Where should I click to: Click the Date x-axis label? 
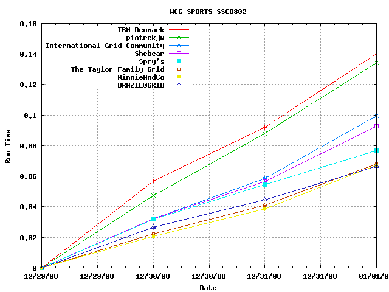(x=208, y=288)
